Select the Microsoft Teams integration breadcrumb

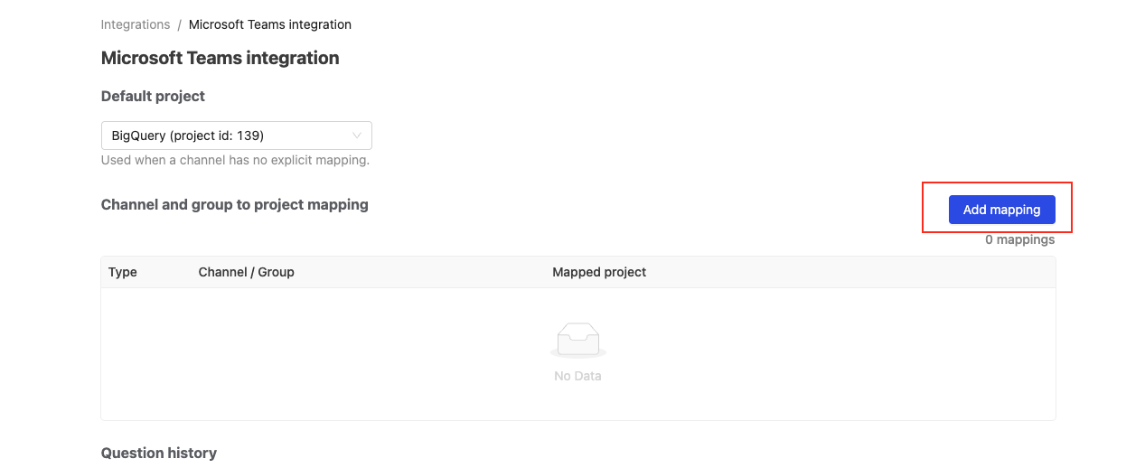coord(270,24)
